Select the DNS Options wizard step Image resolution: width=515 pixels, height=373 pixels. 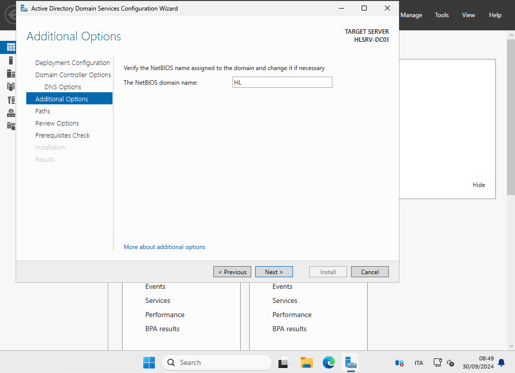click(x=63, y=87)
